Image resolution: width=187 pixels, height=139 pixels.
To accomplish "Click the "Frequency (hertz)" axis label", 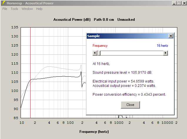I will pyautogui.click(x=94, y=132).
